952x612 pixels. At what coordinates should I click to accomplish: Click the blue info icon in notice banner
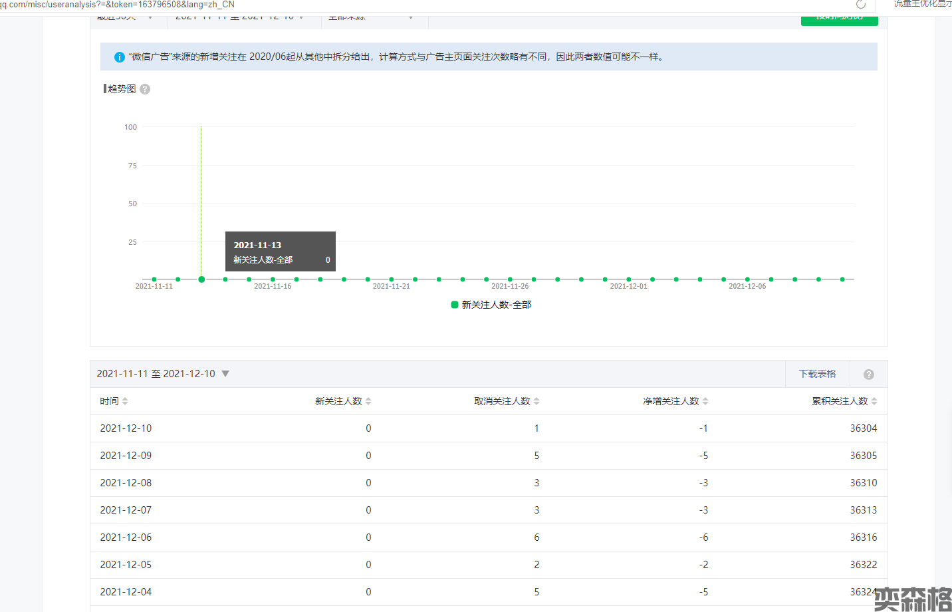(120, 57)
